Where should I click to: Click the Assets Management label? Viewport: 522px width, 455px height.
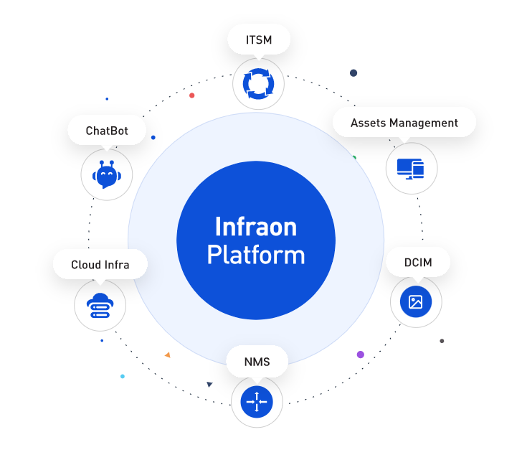tap(404, 123)
